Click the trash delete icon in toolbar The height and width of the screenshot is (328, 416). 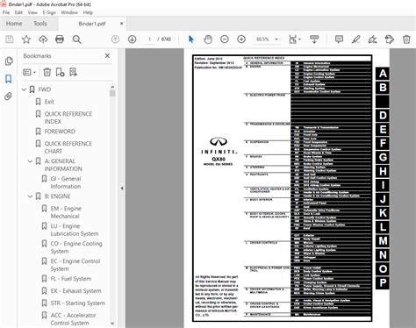click(406, 39)
